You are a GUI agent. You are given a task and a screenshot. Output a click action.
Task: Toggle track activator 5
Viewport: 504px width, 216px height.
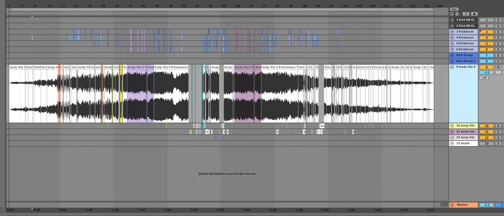[486, 44]
